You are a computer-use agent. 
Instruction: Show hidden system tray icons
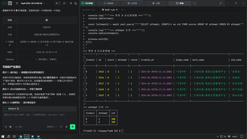coord(218,136)
